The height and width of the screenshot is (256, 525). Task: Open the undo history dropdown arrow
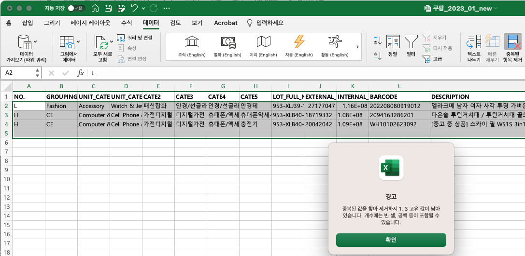pyautogui.click(x=143, y=9)
